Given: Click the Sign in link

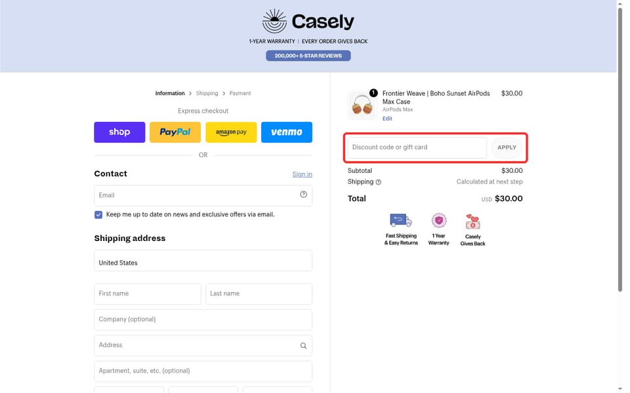Looking at the screenshot, I should click(x=302, y=174).
